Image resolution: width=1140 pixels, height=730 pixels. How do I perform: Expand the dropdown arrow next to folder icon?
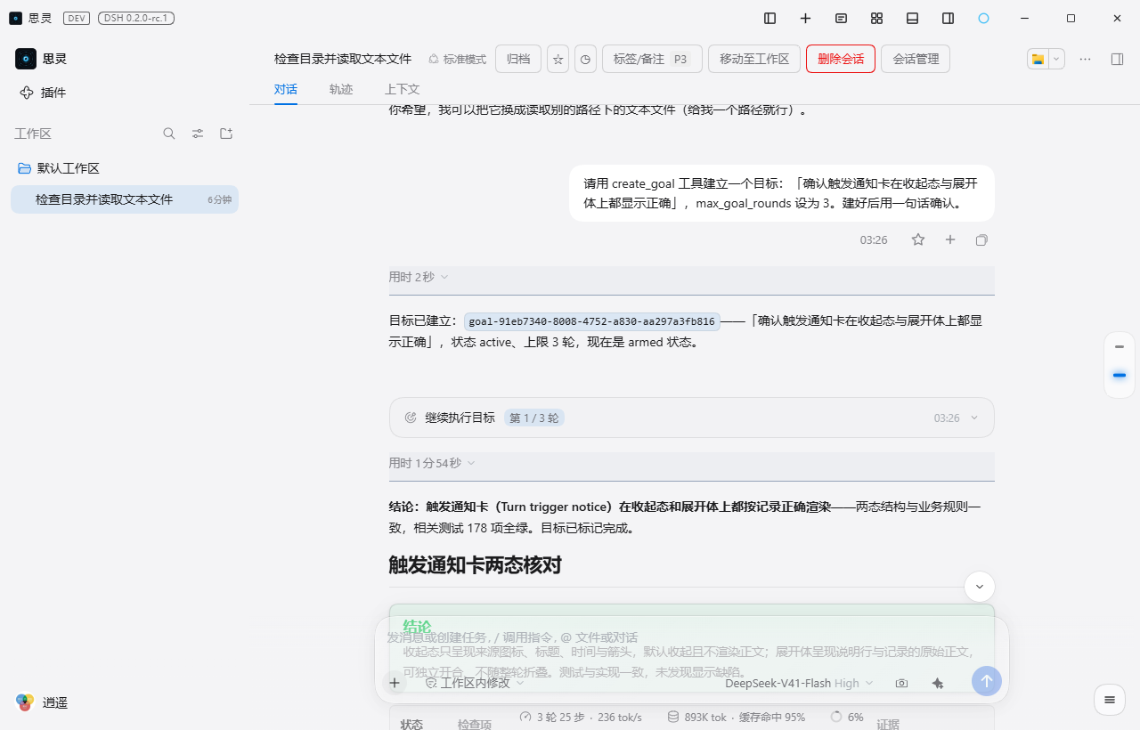(x=1056, y=59)
